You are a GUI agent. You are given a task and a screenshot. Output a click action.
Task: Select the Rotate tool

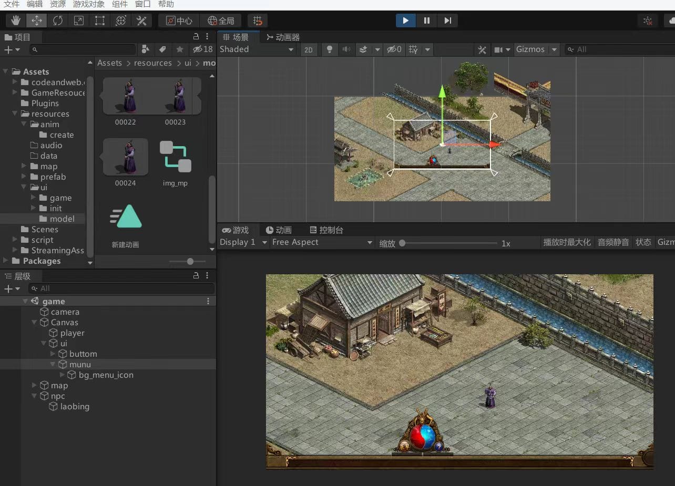[58, 20]
